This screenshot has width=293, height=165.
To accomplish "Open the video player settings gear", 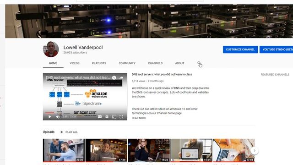I will pos(107,117).
